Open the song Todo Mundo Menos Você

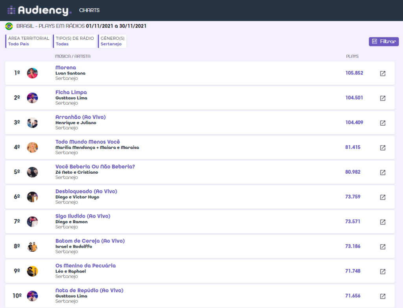88,141
